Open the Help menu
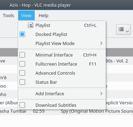133x127 pixels. 43,15
